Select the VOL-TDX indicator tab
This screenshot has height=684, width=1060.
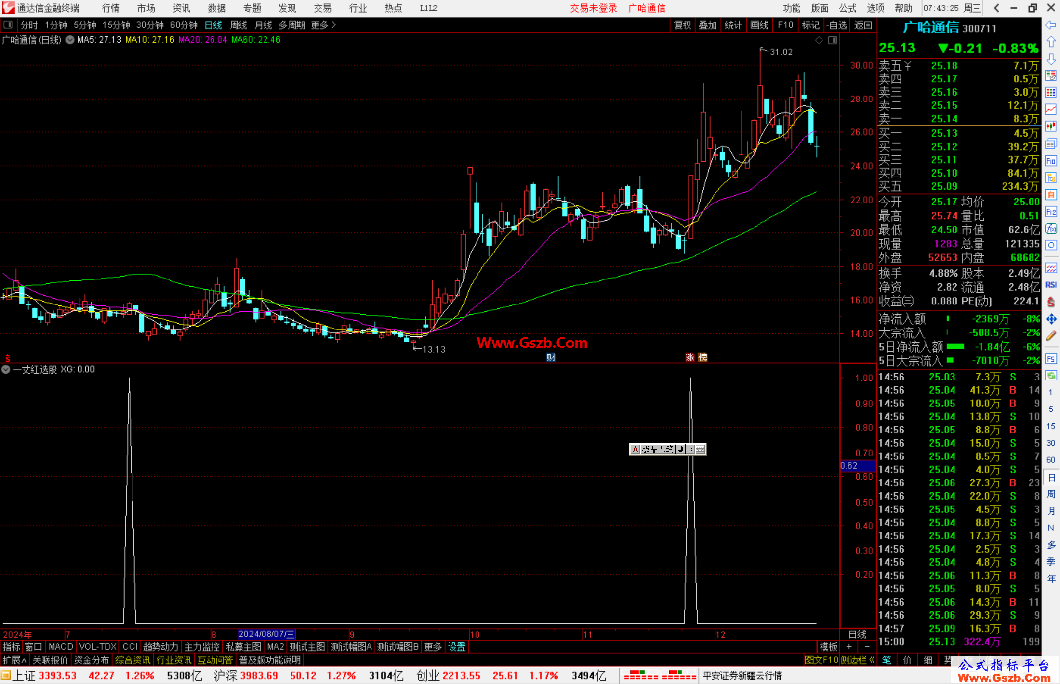click(98, 647)
